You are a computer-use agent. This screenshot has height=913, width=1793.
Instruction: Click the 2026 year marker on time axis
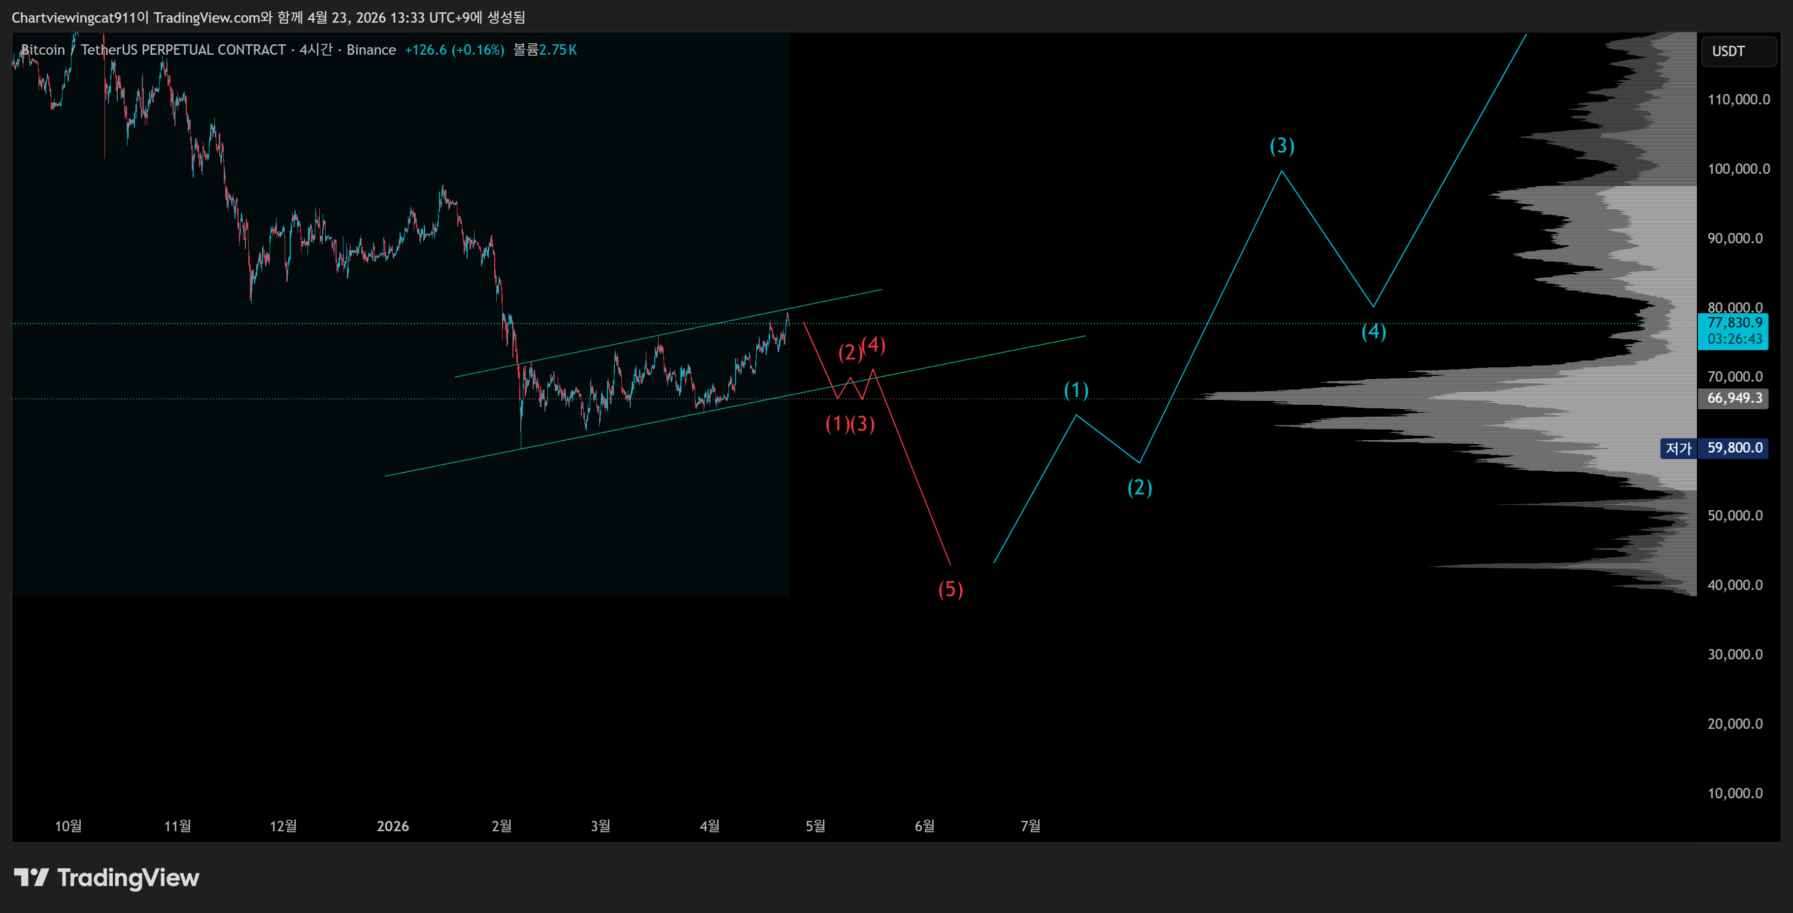point(393,826)
